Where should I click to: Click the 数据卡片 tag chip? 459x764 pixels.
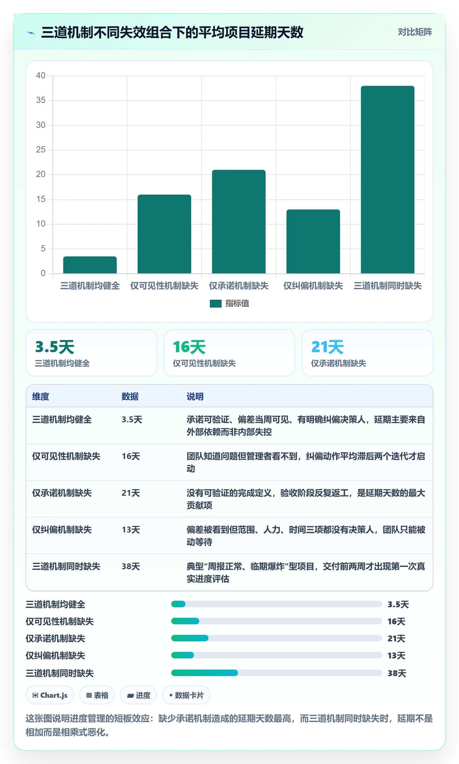click(x=186, y=695)
